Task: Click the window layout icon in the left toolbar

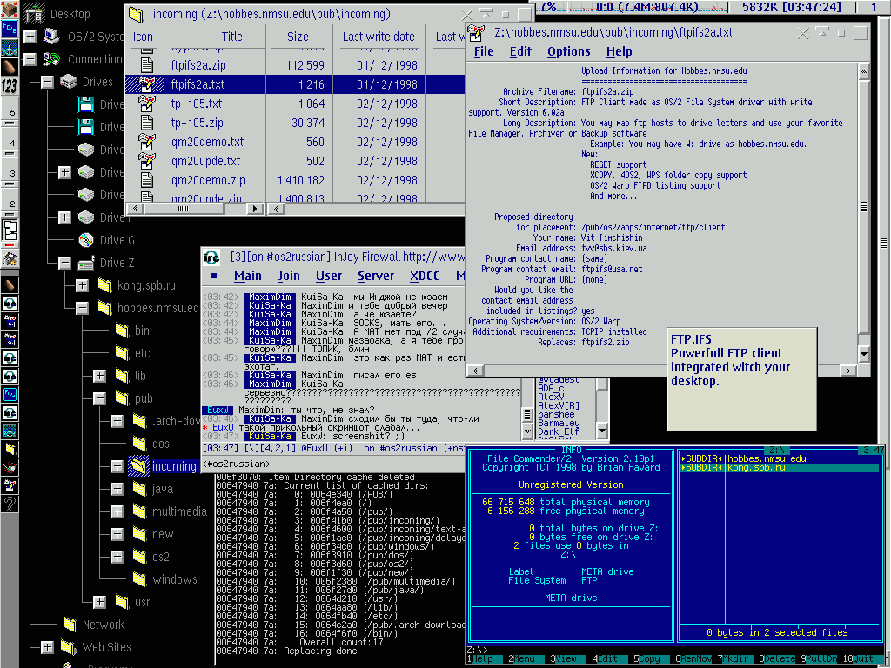Action: 10,231
